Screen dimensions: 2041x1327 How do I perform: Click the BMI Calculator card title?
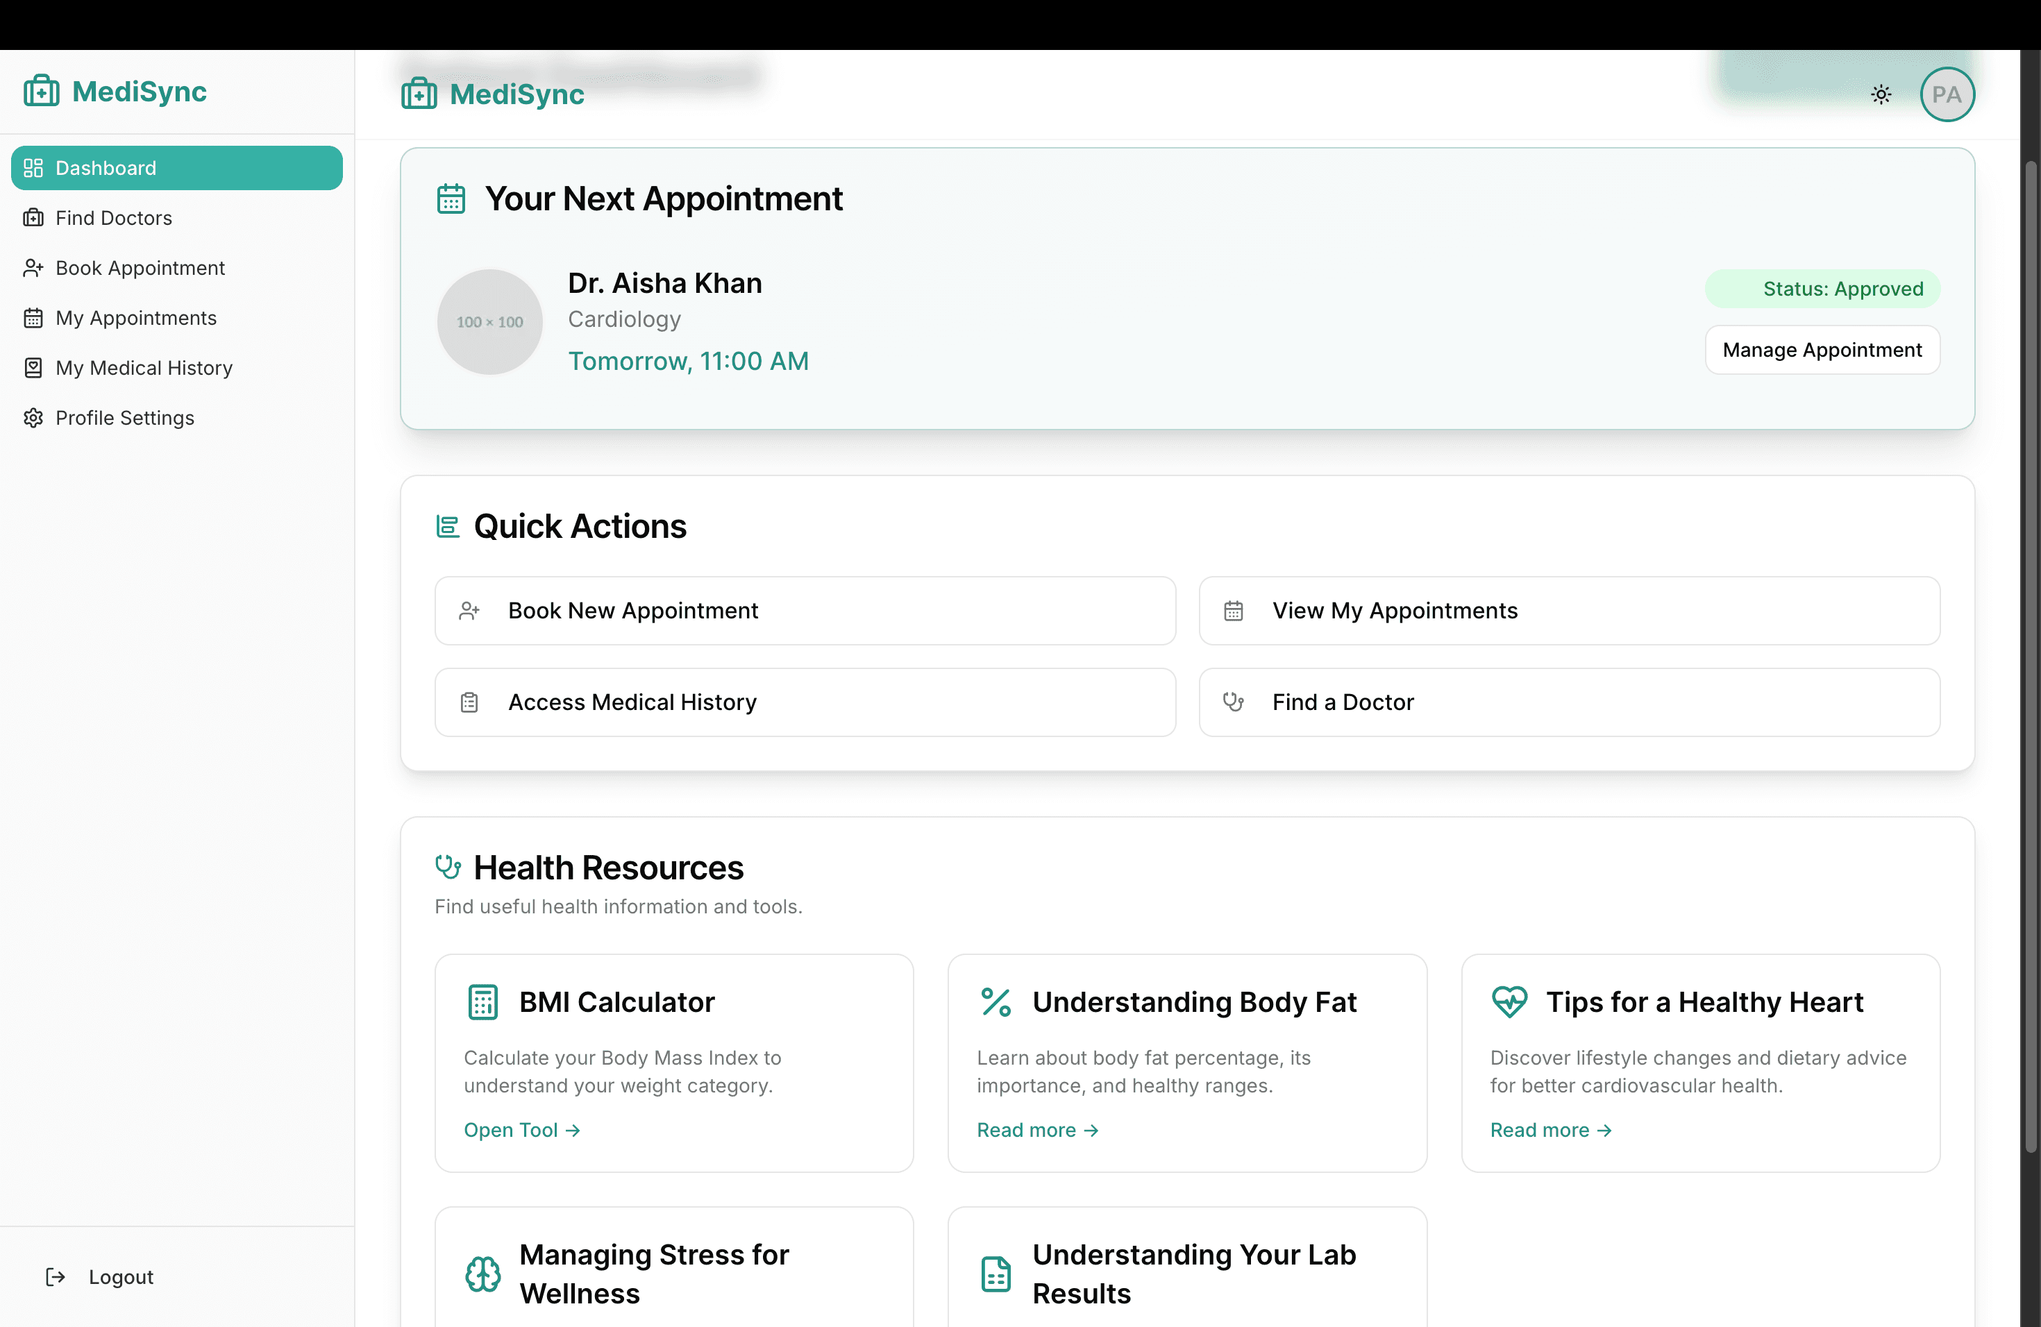click(616, 1002)
